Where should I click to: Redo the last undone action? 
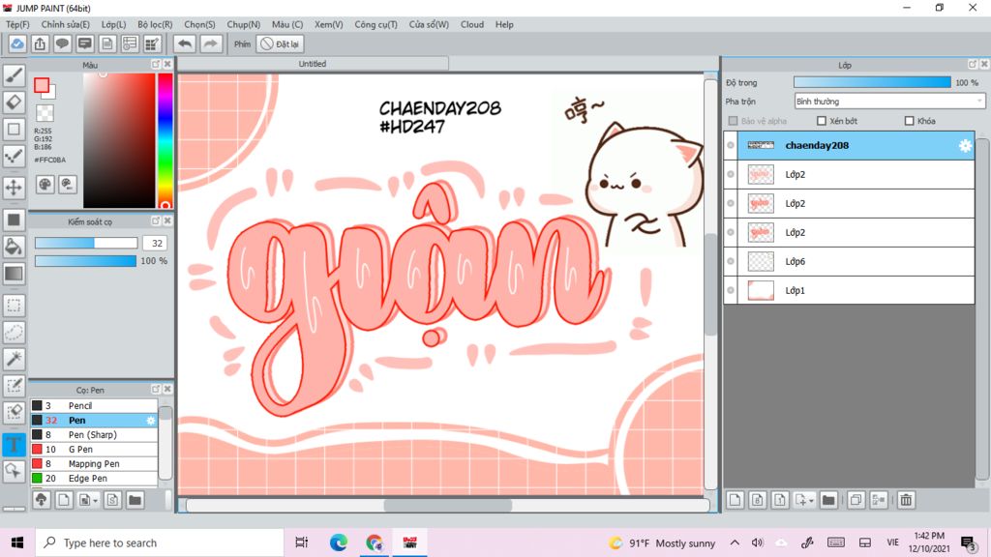tap(210, 44)
